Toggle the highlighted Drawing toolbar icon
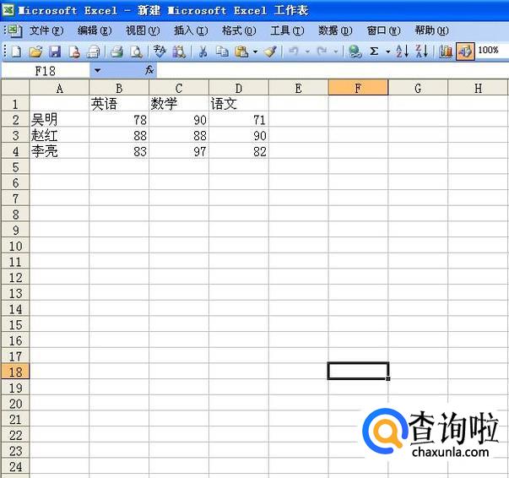Image resolution: width=509 pixels, height=478 pixels. [x=465, y=52]
